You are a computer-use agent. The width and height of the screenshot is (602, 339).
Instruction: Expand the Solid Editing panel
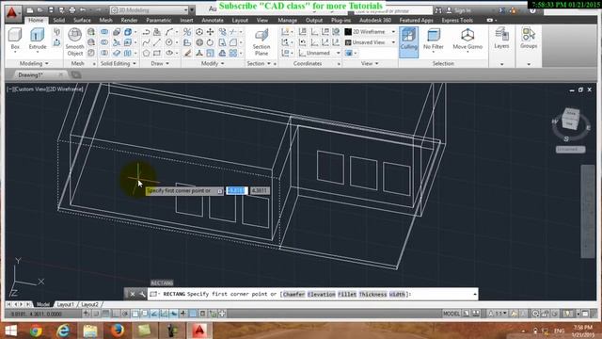pyautogui.click(x=118, y=63)
